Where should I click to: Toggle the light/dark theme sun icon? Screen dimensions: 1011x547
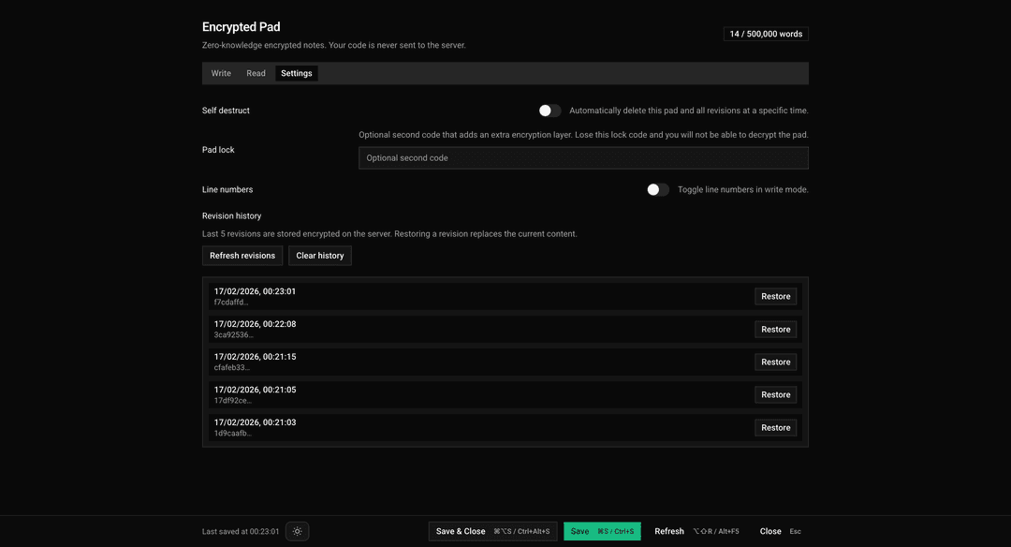298,531
